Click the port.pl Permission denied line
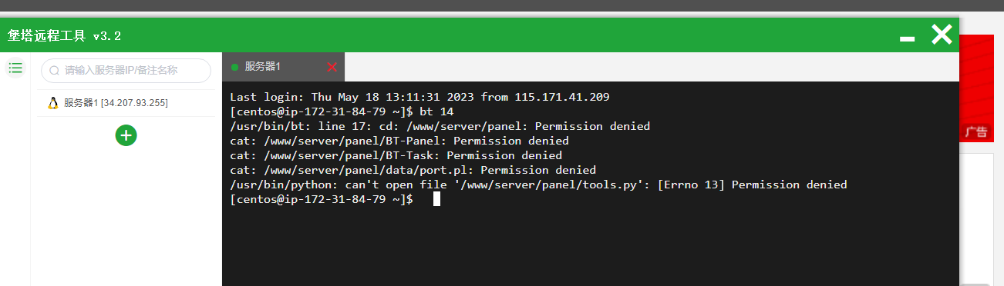 coord(413,170)
